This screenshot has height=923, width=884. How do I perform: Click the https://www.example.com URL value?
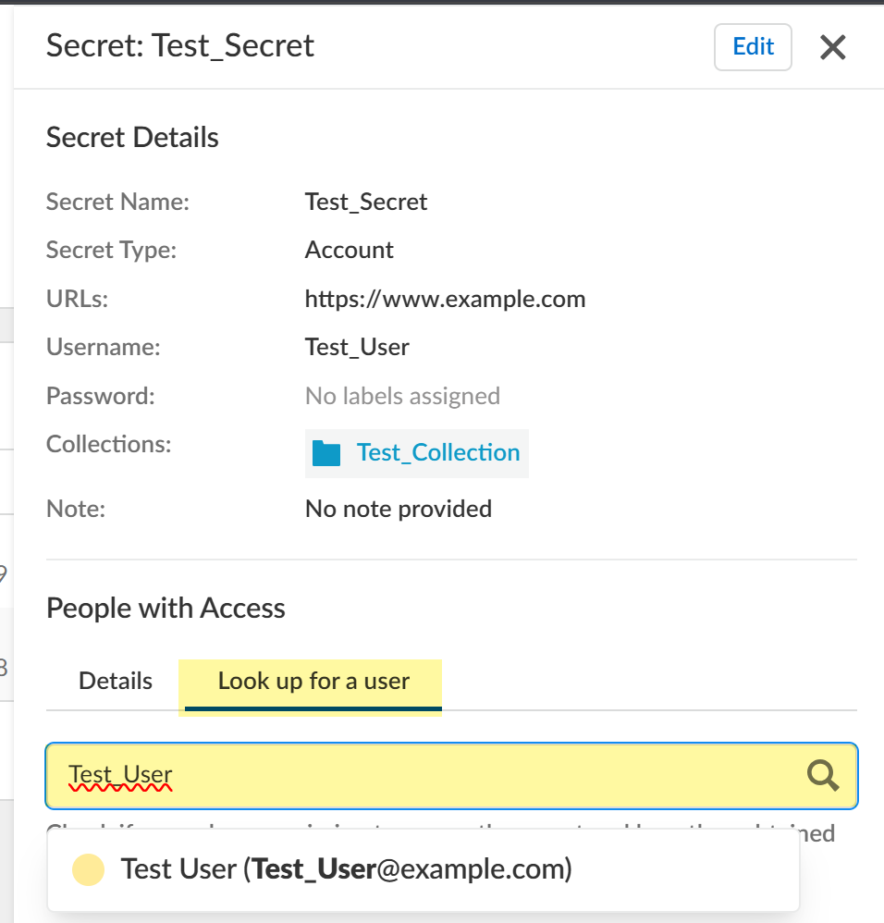click(445, 300)
